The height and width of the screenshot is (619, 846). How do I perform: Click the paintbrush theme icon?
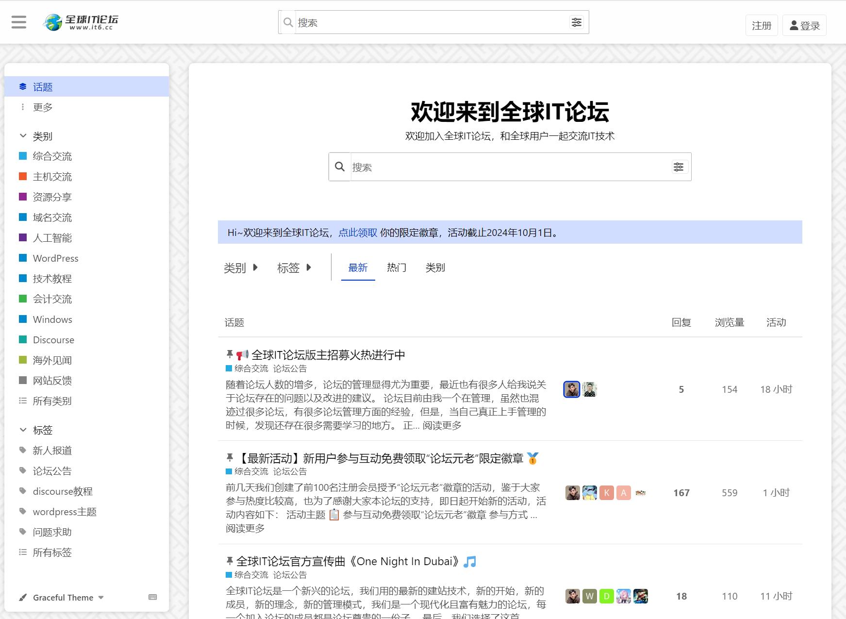click(22, 597)
